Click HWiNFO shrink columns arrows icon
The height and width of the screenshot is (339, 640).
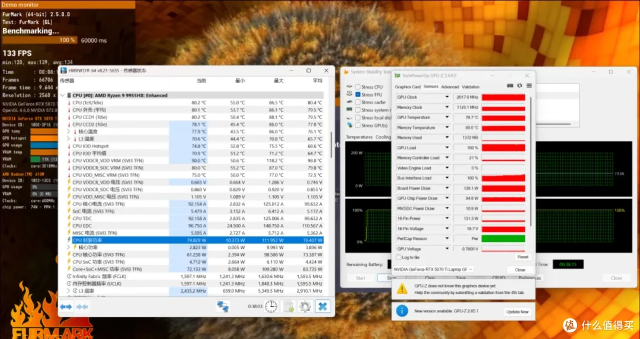click(82, 306)
